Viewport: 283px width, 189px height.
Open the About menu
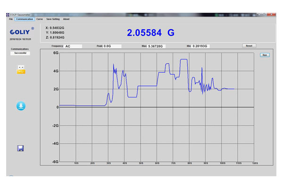pyautogui.click(x=66, y=19)
